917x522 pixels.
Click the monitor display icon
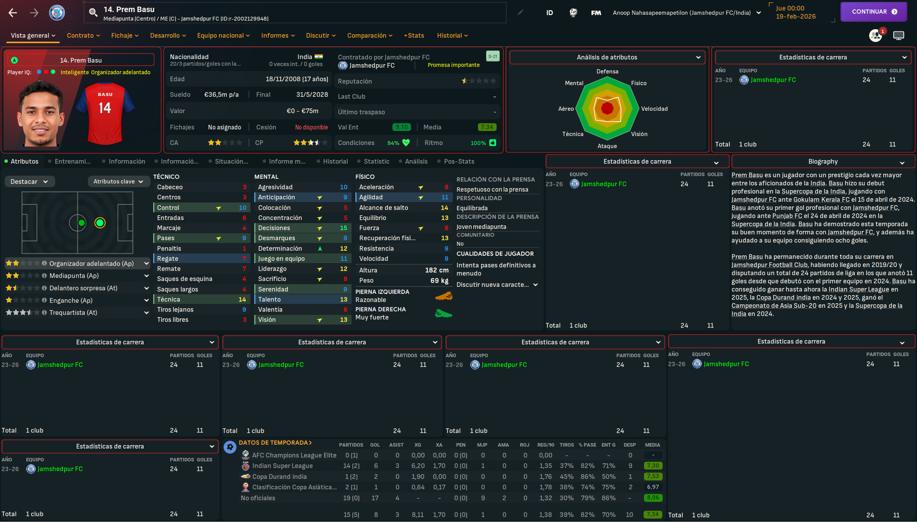click(x=898, y=35)
